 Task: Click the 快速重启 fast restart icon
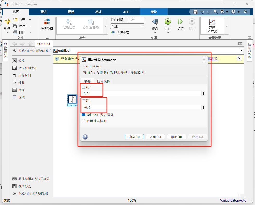coord(113,32)
